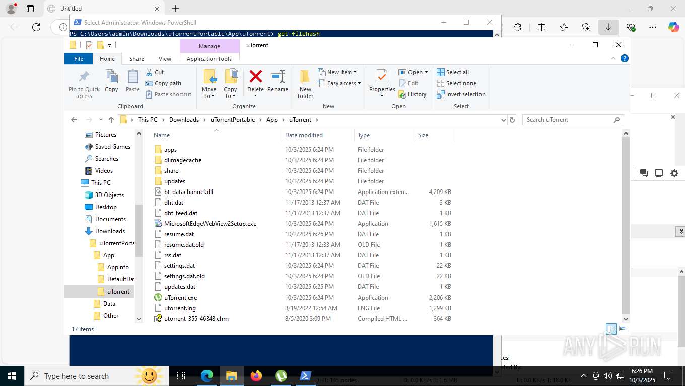
Task: Sort by the Name column header
Action: 216,135
